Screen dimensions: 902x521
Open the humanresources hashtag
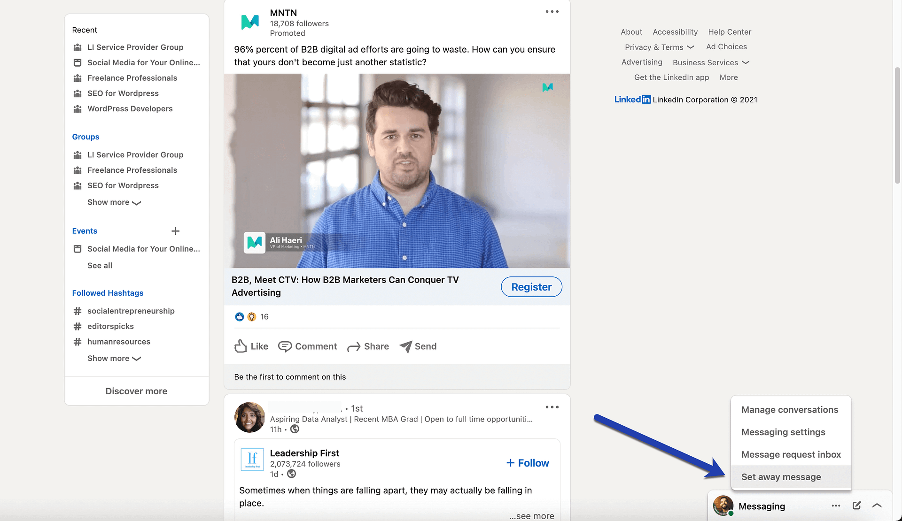click(x=119, y=342)
